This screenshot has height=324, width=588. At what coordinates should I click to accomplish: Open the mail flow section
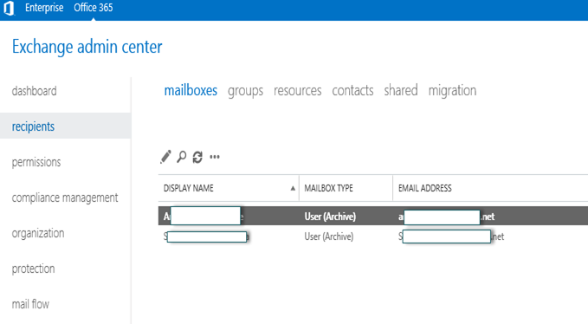click(30, 304)
